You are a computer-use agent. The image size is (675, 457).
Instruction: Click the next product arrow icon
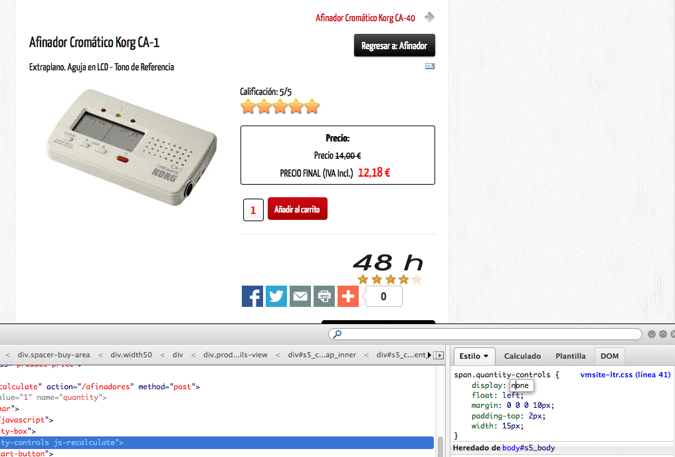pyautogui.click(x=429, y=17)
